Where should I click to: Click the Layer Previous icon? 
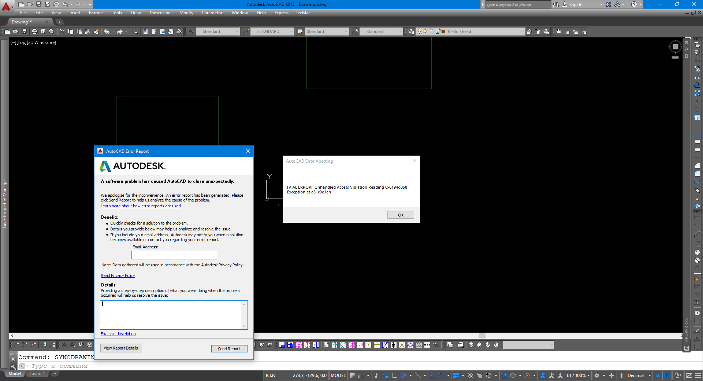pyautogui.click(x=538, y=32)
